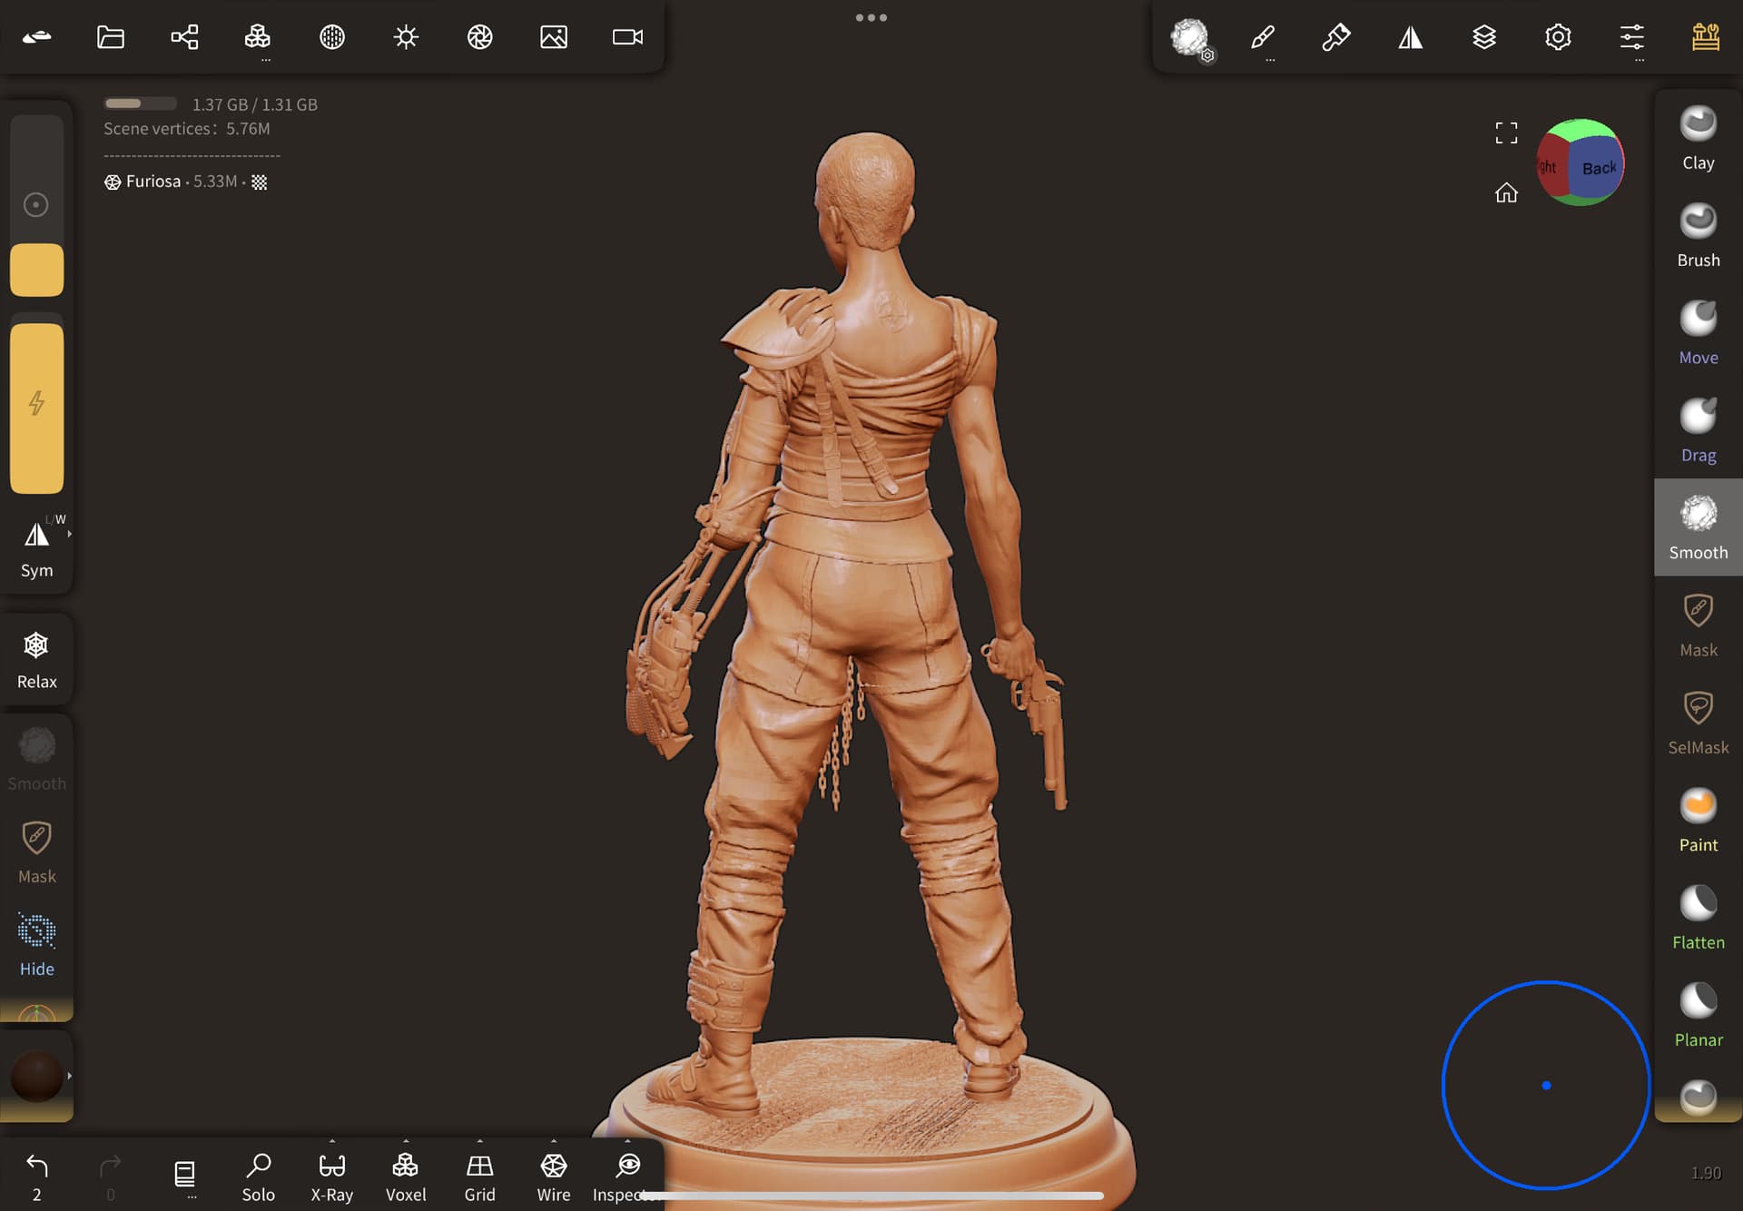Viewport: 1743px width, 1211px height.
Task: Undo the last action
Action: coord(36,1177)
